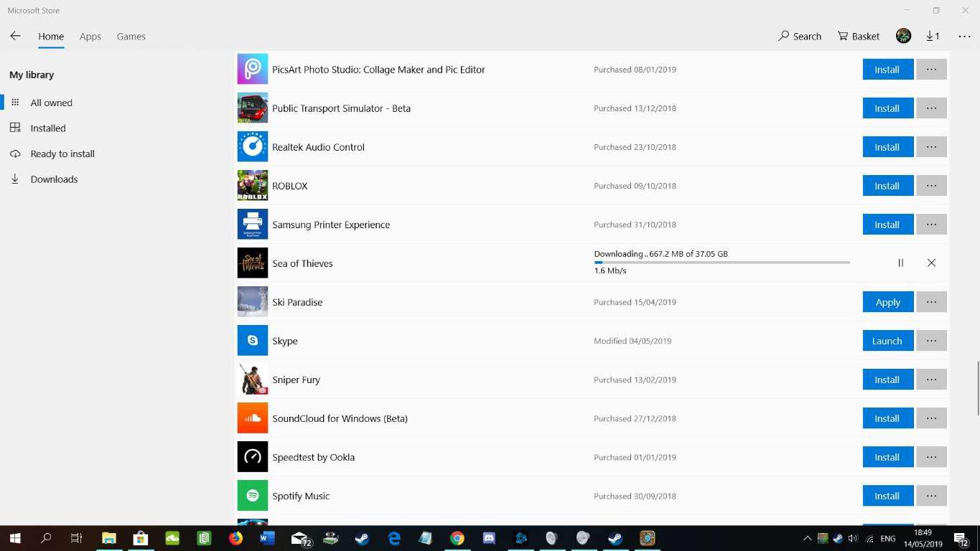Image resolution: width=980 pixels, height=551 pixels.
Task: Open Word from the taskbar
Action: click(x=268, y=537)
